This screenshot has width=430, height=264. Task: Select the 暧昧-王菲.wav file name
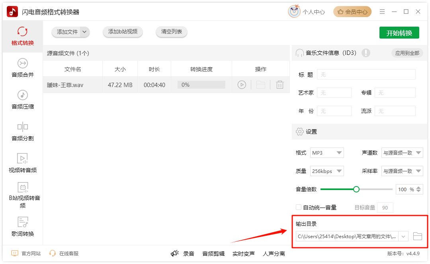click(65, 85)
